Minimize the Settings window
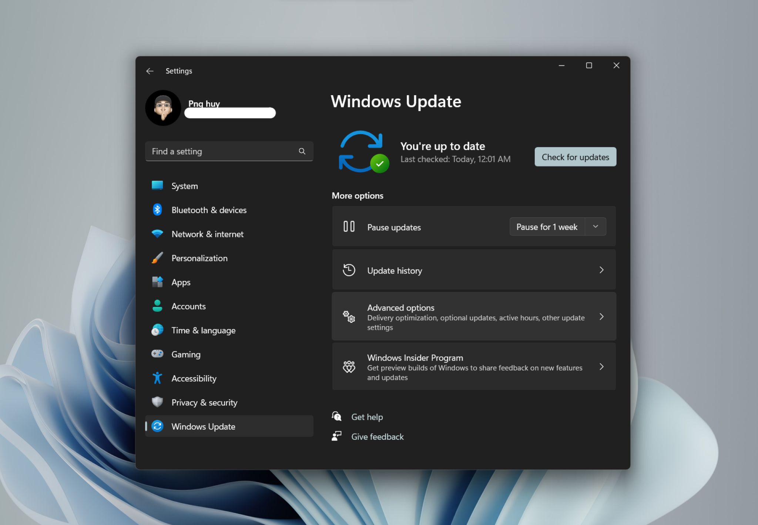 (x=561, y=66)
